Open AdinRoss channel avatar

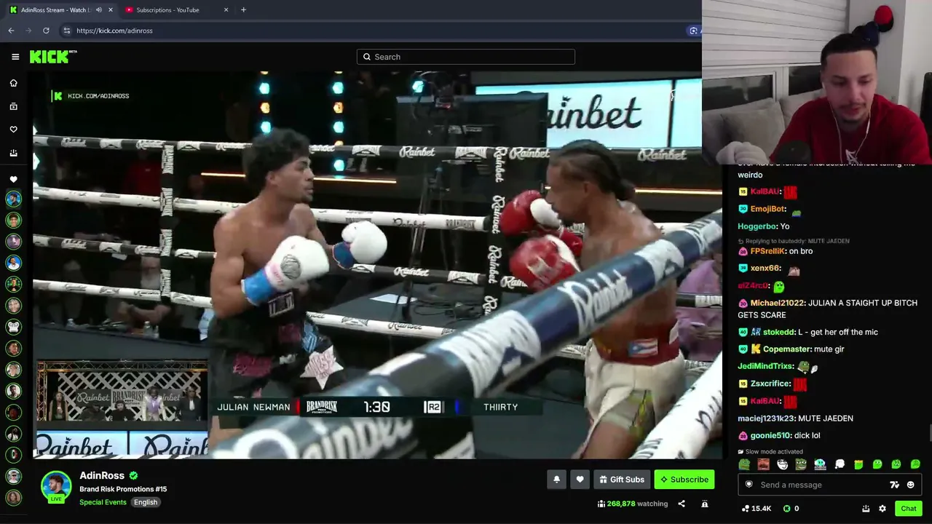56,487
